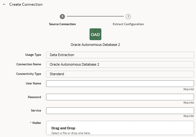Click the Wallet Drag and Drop upload area

coord(120,128)
